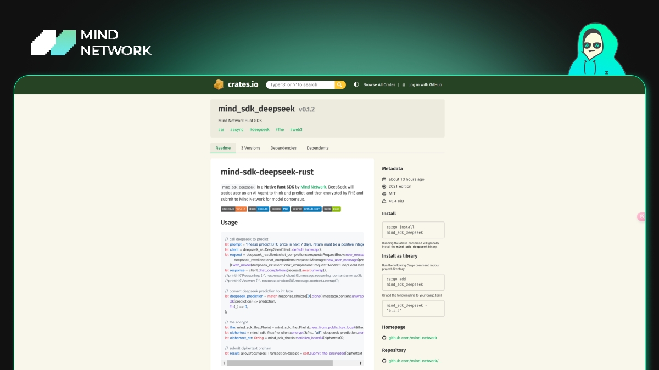Click the mind_sdk_deepseek crate title
The width and height of the screenshot is (659, 370).
[256, 109]
